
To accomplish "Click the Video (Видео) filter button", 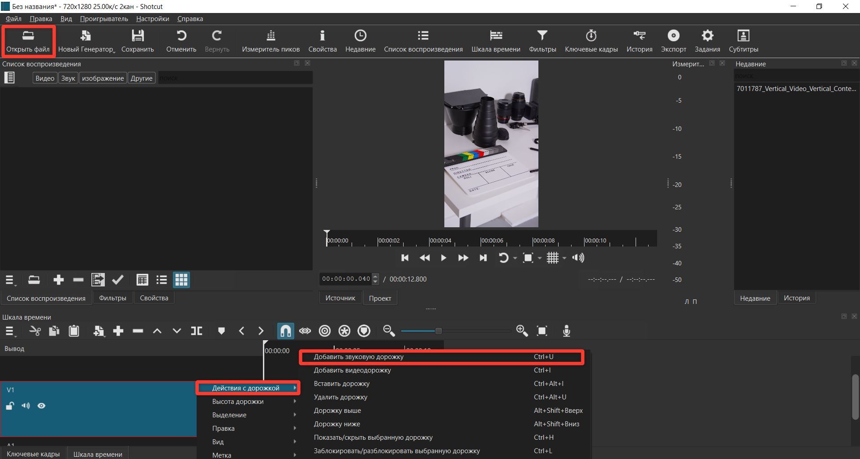I will (45, 78).
